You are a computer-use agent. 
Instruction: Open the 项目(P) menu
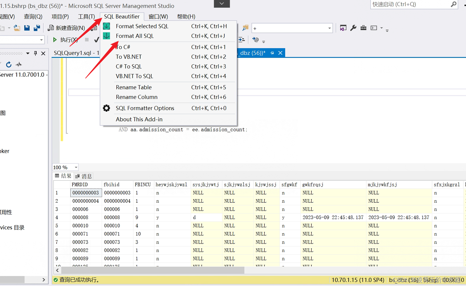[60, 16]
